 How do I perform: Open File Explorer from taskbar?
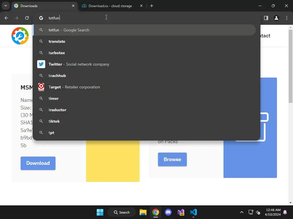point(143,212)
